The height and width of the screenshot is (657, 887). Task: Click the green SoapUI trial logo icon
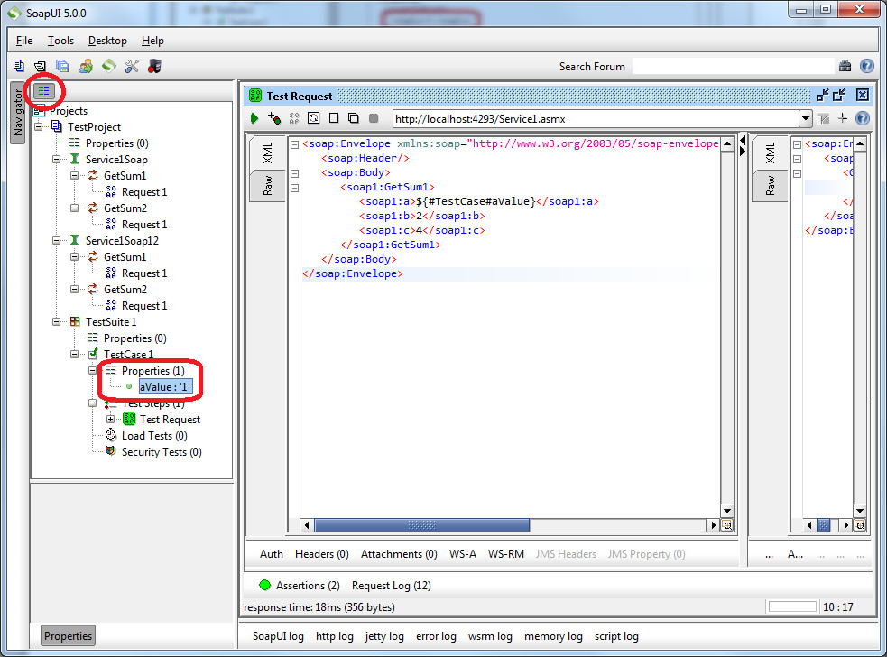pos(109,66)
